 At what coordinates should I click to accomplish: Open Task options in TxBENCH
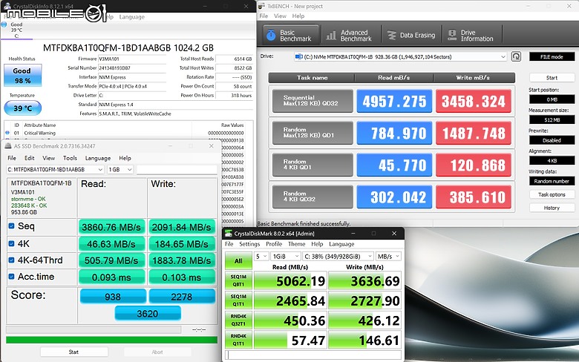tap(552, 194)
